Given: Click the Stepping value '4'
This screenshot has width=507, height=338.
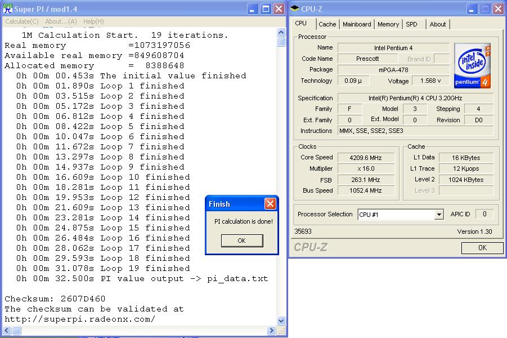Looking at the screenshot, I should pyautogui.click(x=479, y=109).
